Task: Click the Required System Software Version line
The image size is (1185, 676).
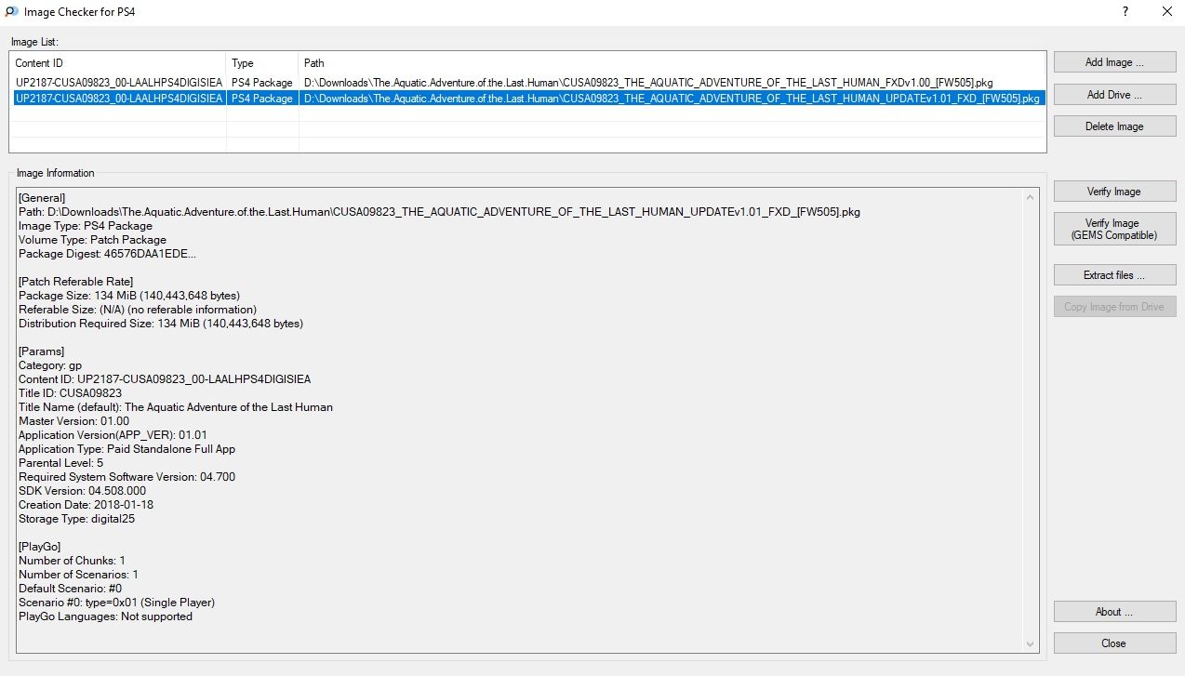Action: tap(126, 477)
